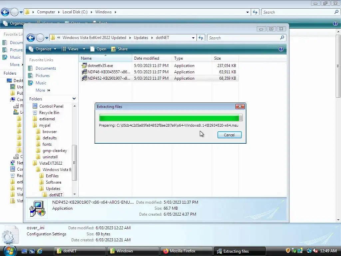The height and width of the screenshot is (256, 341).
Task: Select Software folder in tree
Action: (x=54, y=182)
